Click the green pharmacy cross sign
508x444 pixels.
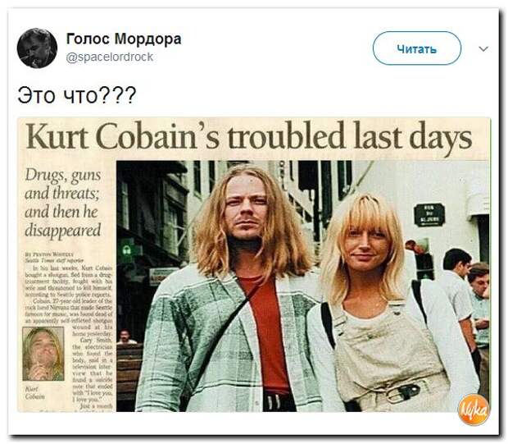(127, 249)
